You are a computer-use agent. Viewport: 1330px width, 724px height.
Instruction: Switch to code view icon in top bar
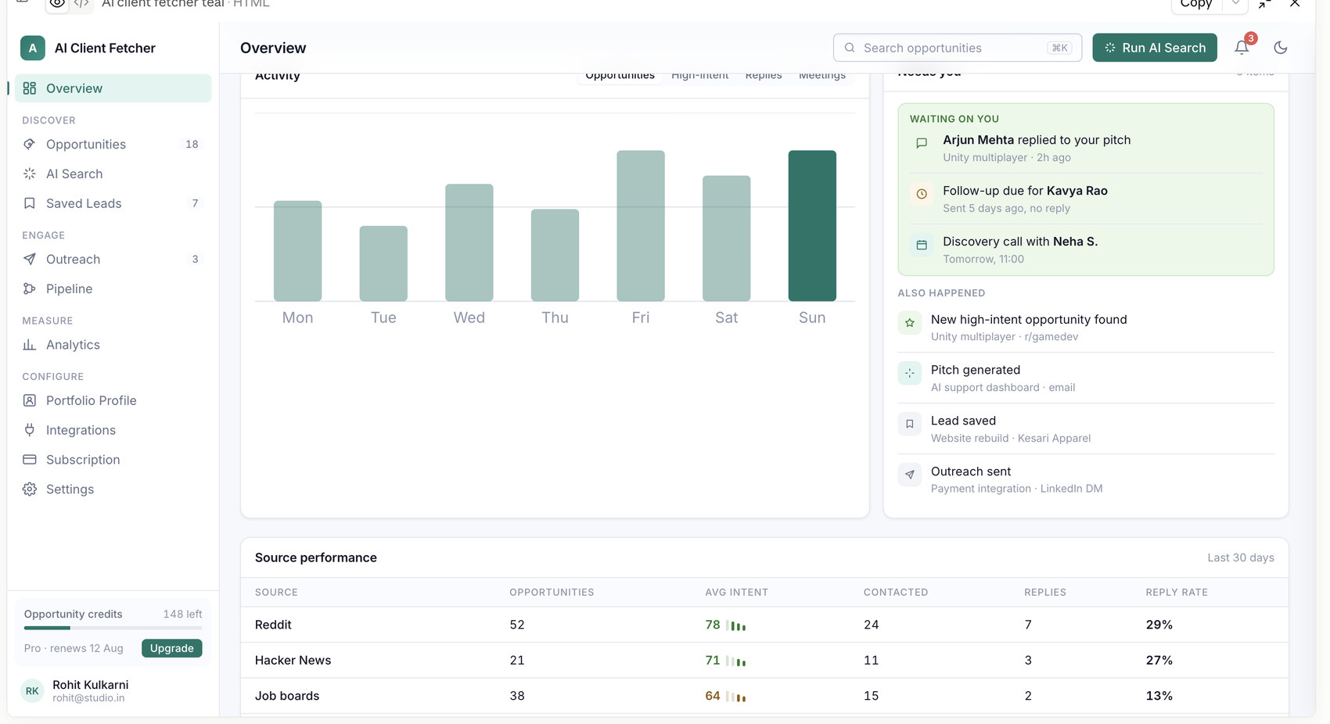81,4
